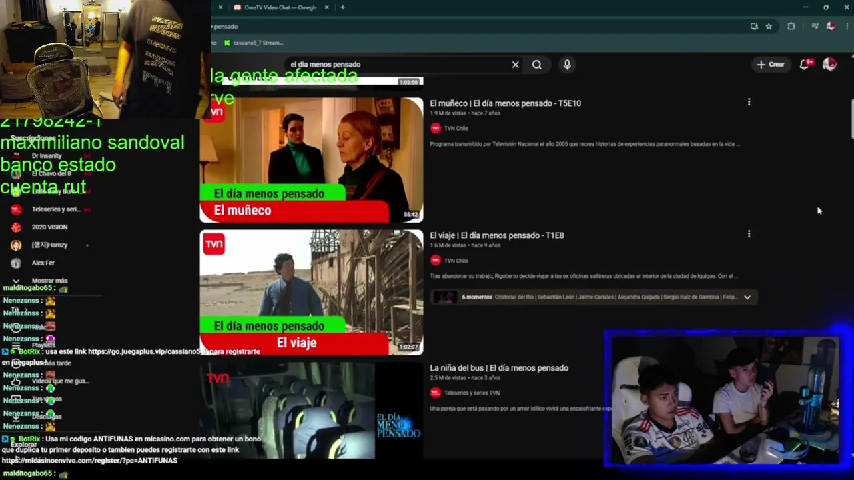Activate voice search microphone icon
854x480 pixels.
click(567, 65)
